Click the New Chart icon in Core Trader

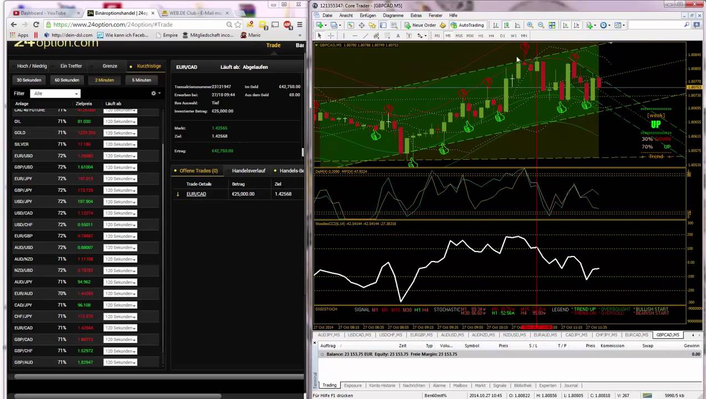tap(320, 25)
